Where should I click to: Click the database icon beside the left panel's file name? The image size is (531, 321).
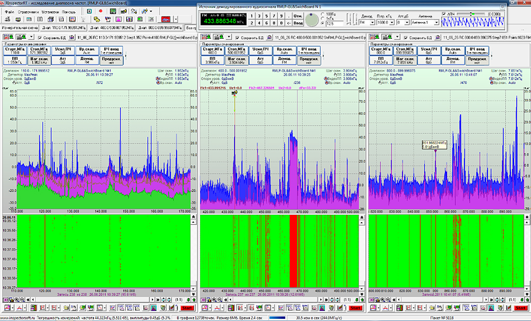(72, 38)
